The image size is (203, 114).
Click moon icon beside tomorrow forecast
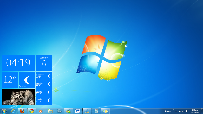(49, 76)
